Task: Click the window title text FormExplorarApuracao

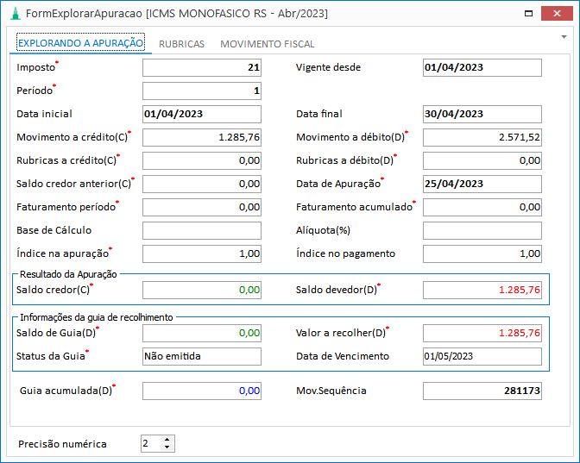Action: click(x=84, y=14)
